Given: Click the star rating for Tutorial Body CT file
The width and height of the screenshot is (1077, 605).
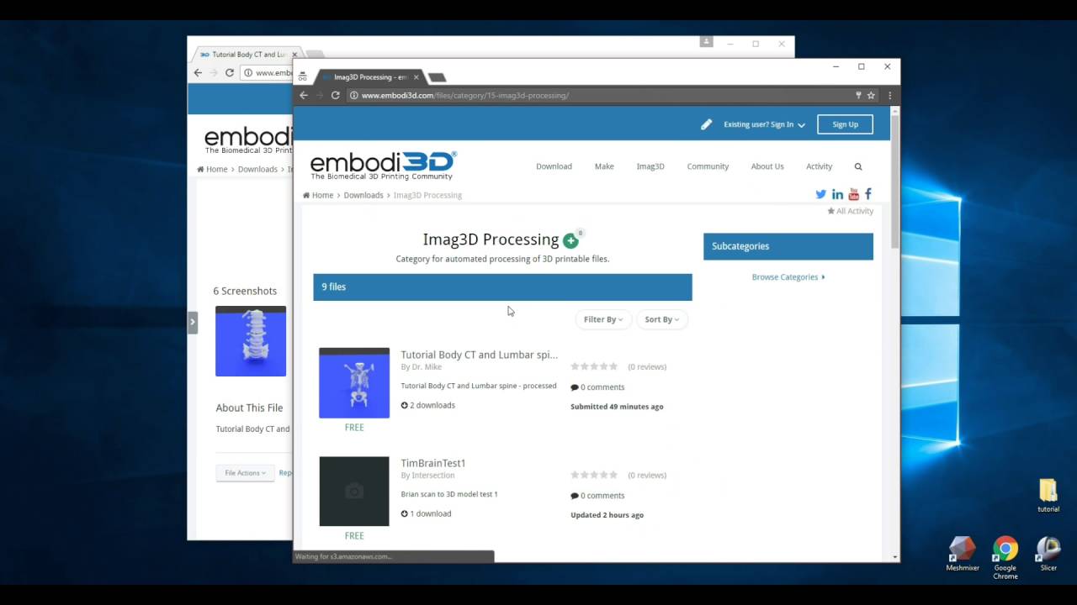Looking at the screenshot, I should tap(594, 367).
